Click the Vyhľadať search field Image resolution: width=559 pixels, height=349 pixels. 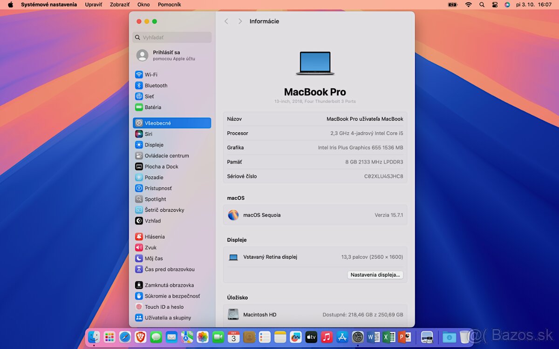coord(172,37)
